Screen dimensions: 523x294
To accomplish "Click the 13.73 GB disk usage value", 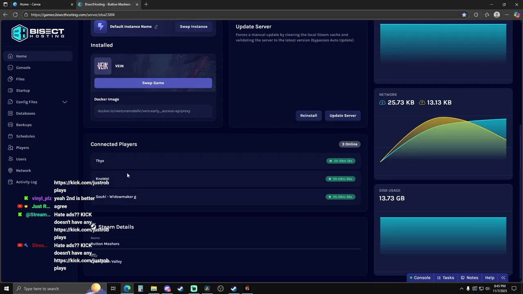I will click(392, 198).
